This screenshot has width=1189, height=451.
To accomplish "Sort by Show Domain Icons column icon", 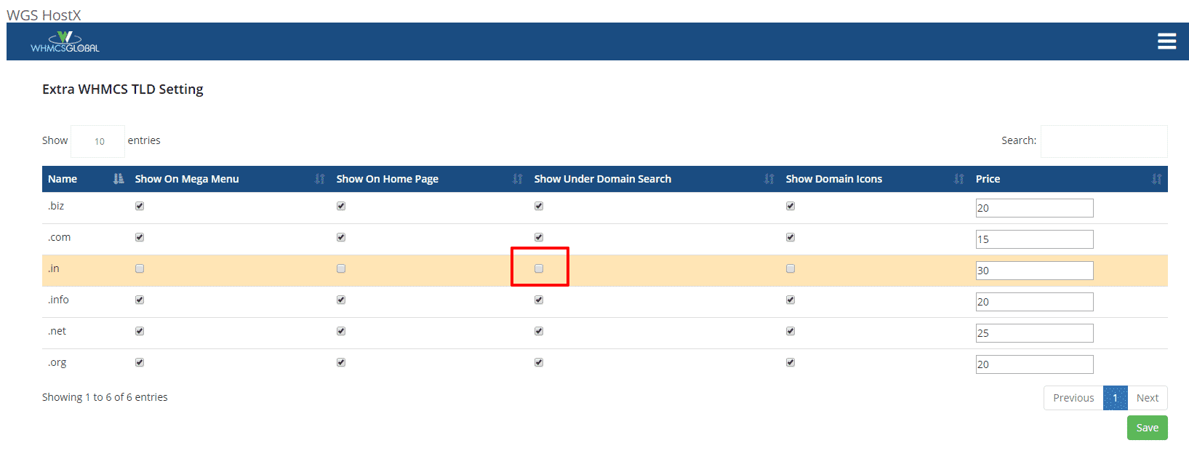I will [958, 179].
